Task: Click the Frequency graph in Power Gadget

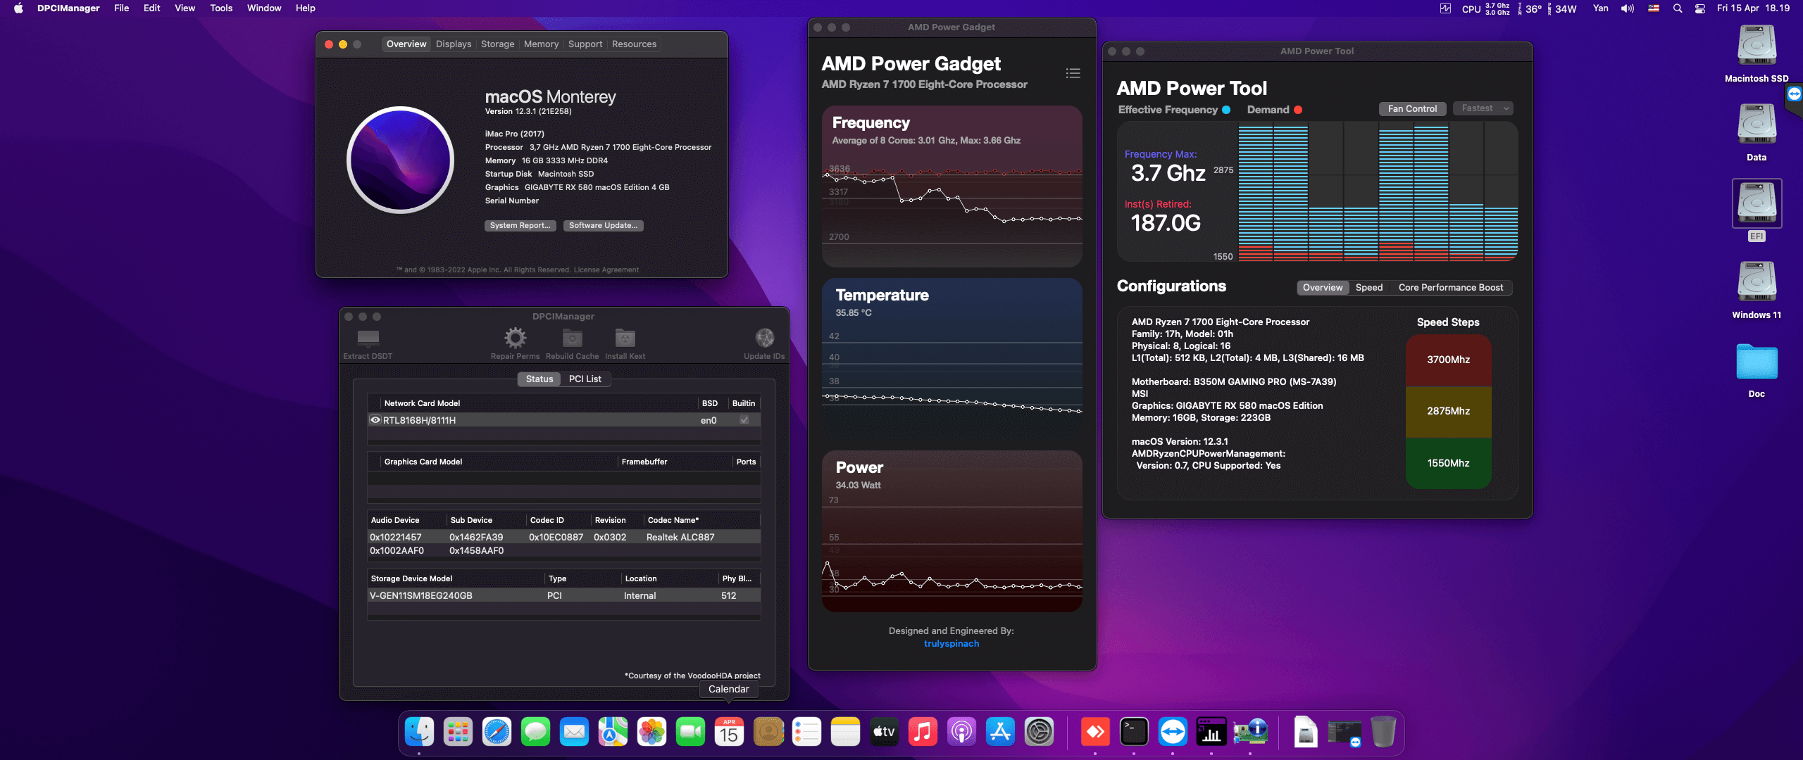Action: click(952, 186)
